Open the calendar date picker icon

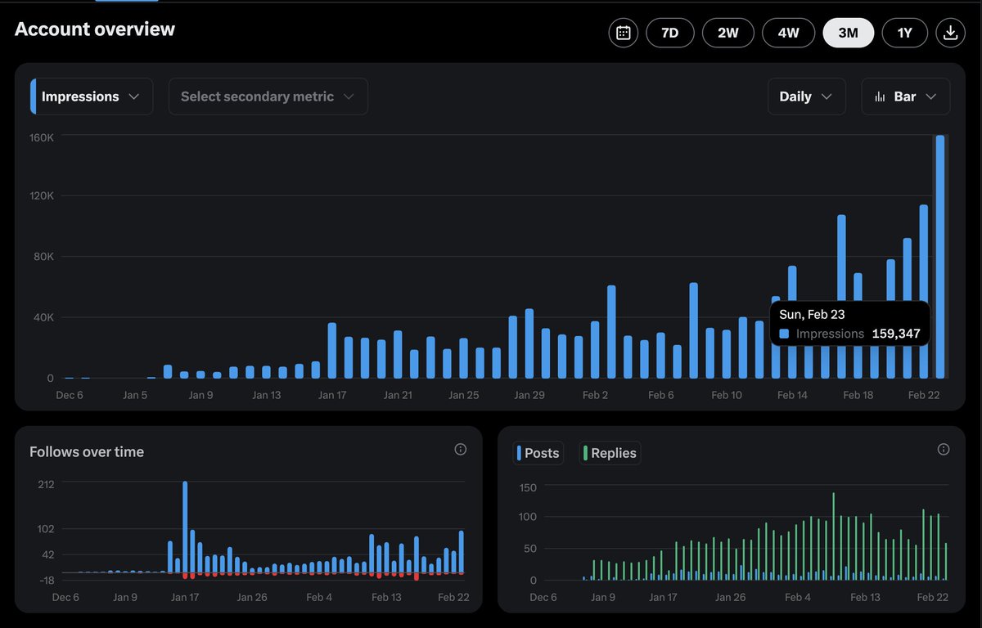point(623,33)
